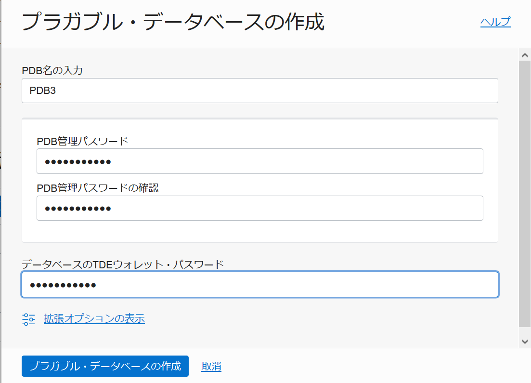This screenshot has width=531, height=383.
Task: Focus the TDEウォレット・パスワード field
Action: pos(260,284)
